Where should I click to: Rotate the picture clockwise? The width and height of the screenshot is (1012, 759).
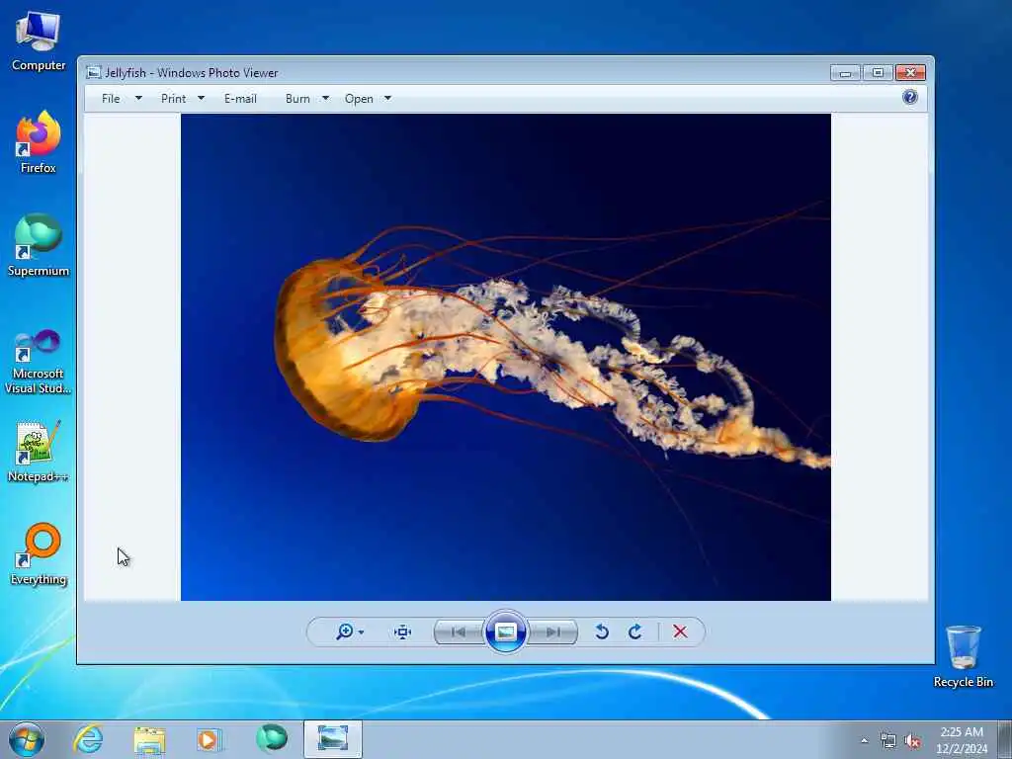635,632
